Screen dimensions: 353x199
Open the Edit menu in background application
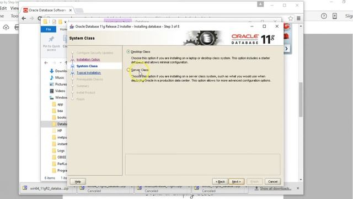[3, 8]
